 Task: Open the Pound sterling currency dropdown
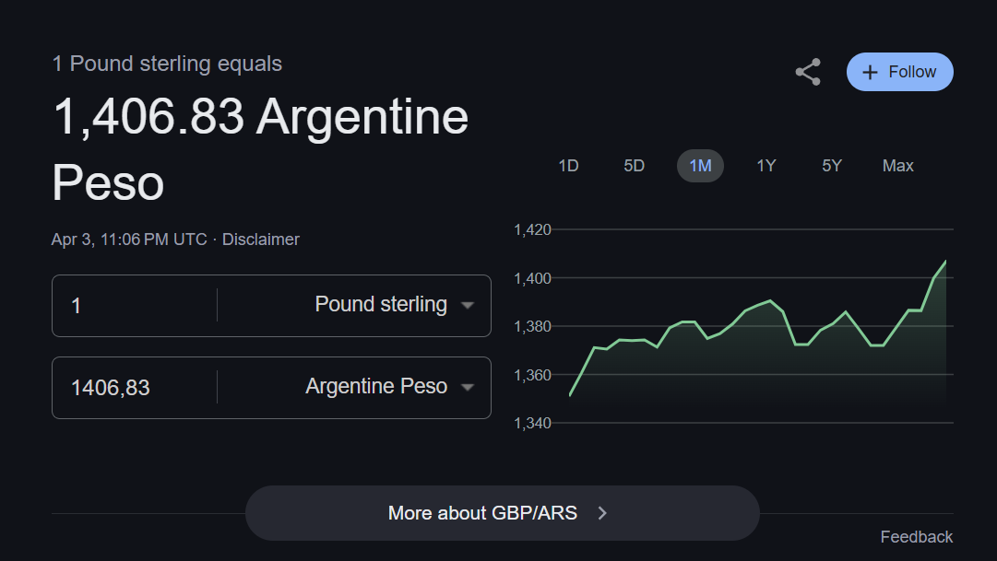(468, 305)
